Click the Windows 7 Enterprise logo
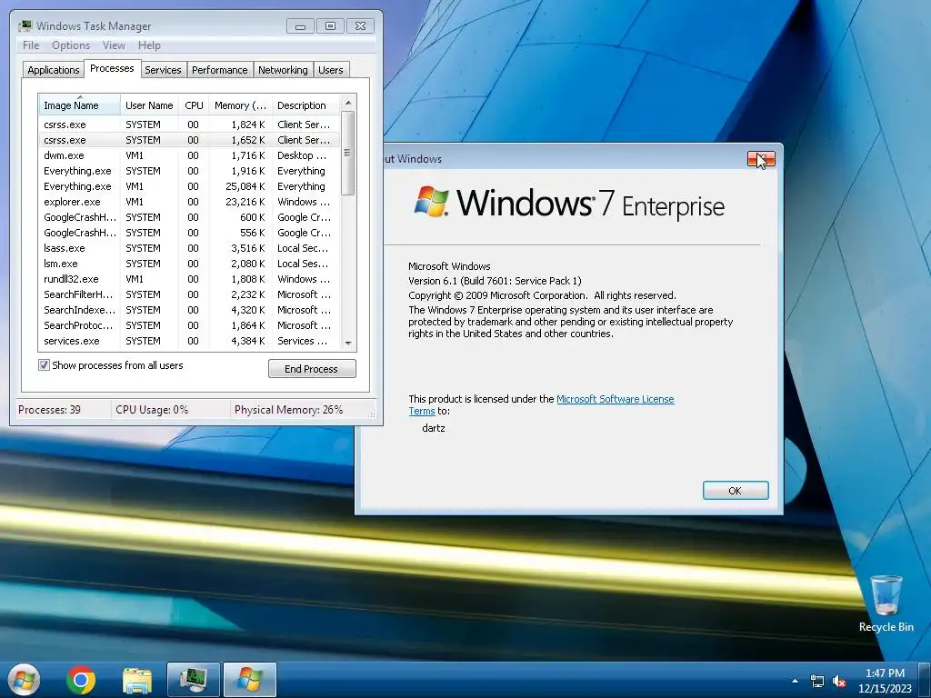 point(569,203)
